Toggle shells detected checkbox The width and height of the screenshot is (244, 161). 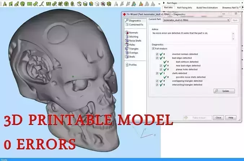157,73
